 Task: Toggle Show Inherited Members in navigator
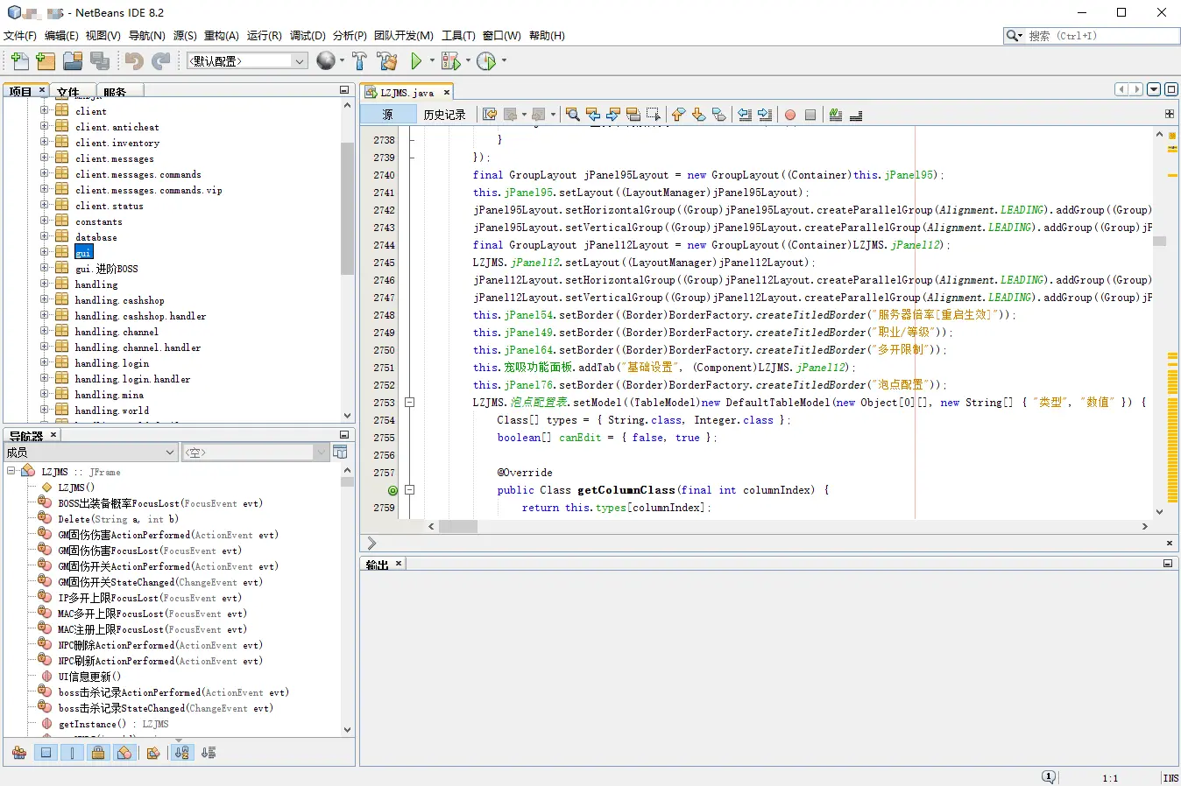(19, 753)
